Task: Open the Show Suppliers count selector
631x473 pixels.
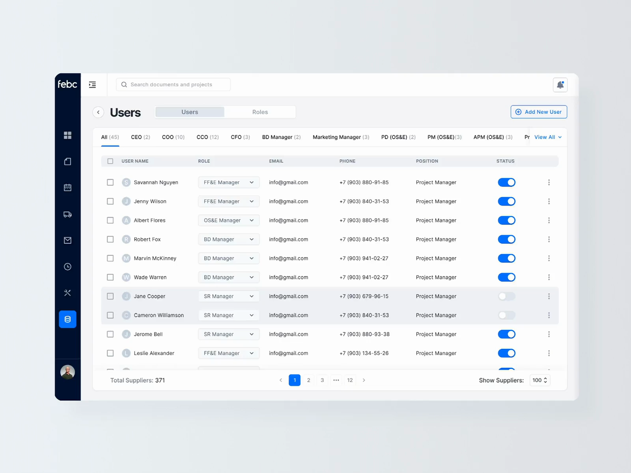Action: coord(539,380)
